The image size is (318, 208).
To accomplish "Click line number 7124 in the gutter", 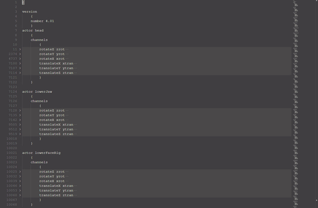I will [x=12, y=92].
